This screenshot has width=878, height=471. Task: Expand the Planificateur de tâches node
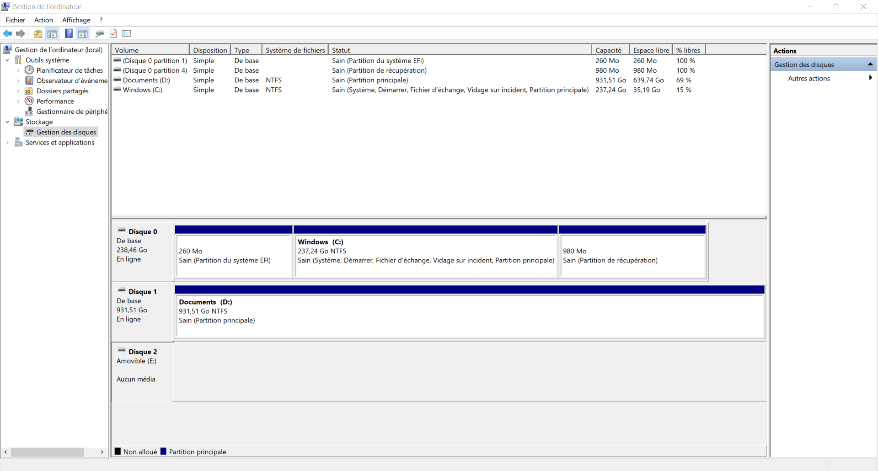18,70
